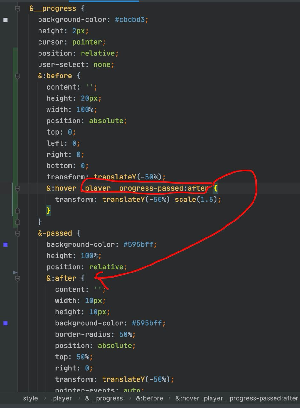Viewport: 300px width, 408px height.
Task: Click the '&:before {' selector text
Action: [59, 76]
